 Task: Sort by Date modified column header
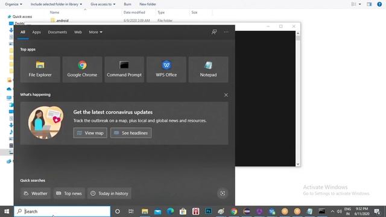coord(134,12)
